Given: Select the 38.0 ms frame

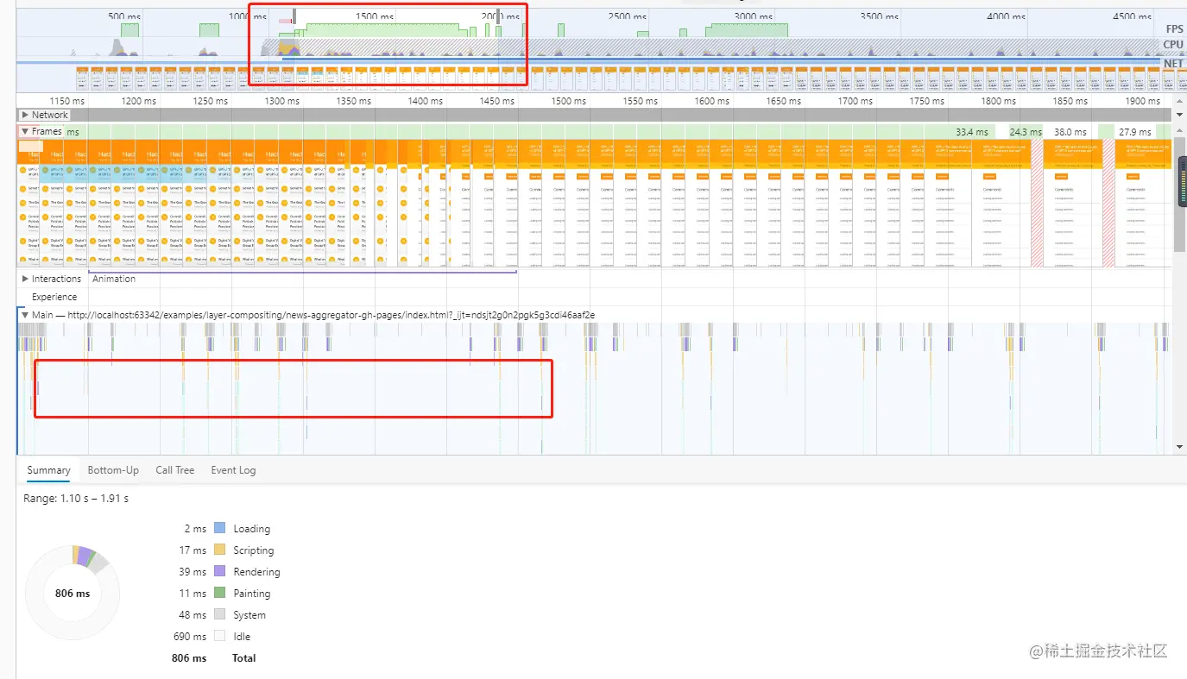Looking at the screenshot, I should pyautogui.click(x=1070, y=132).
